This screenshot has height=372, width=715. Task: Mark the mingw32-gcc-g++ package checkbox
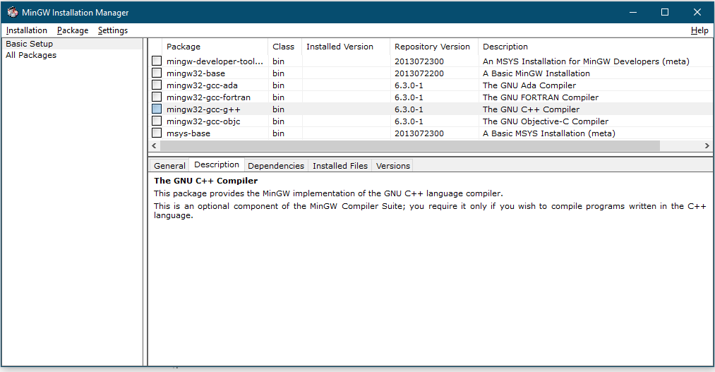(157, 109)
